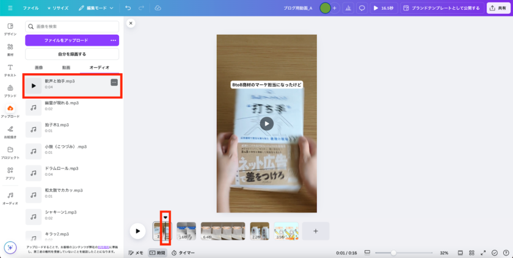Viewport: 513px width, 258px height.
Task: Open options menu for 歓声と拍手.mp3
Action: click(x=114, y=82)
